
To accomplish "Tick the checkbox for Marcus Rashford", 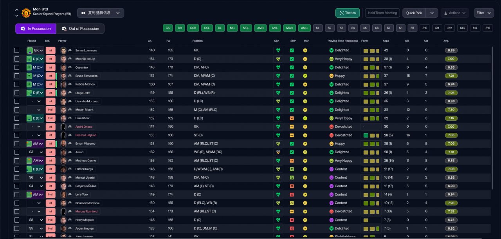I will coord(16,211).
